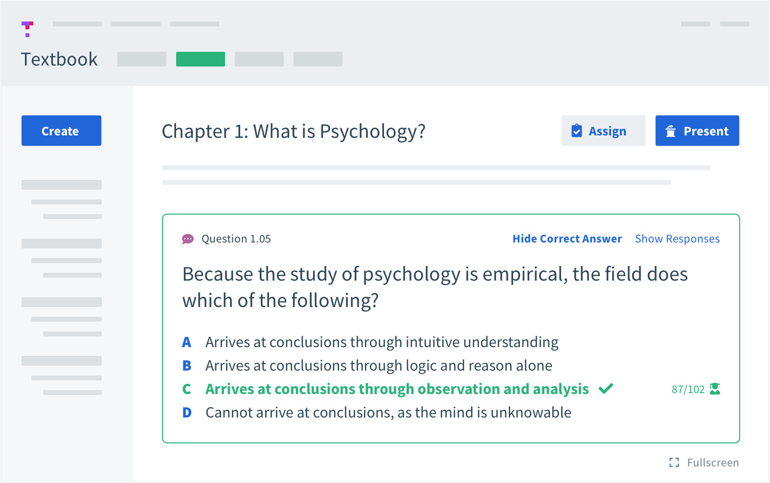Click the Present button
The height and width of the screenshot is (483, 770).
[x=697, y=131]
